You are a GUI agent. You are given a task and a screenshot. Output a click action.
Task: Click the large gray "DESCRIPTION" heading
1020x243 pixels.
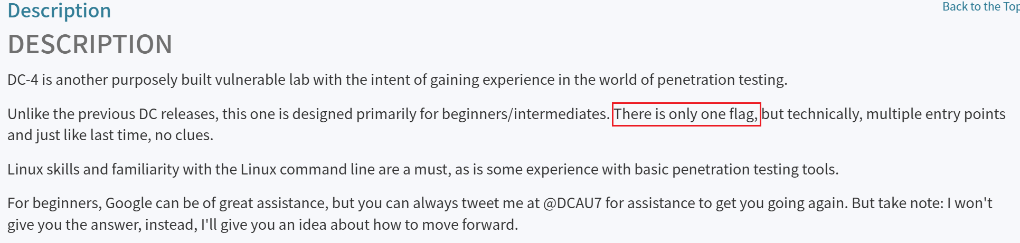[x=90, y=44]
